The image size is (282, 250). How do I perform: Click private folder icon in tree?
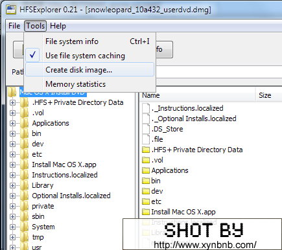coord(25,206)
